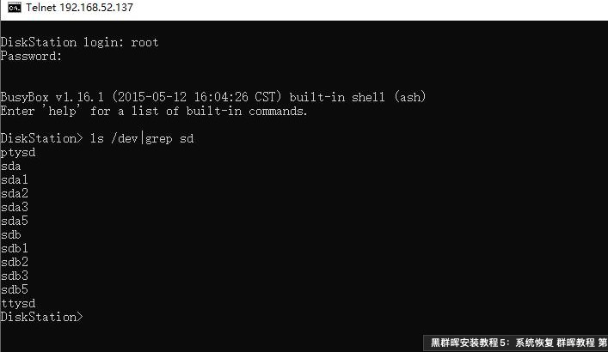Image resolution: width=608 pixels, height=352 pixels.
Task: Click the sda5 partition entry
Action: click(14, 221)
